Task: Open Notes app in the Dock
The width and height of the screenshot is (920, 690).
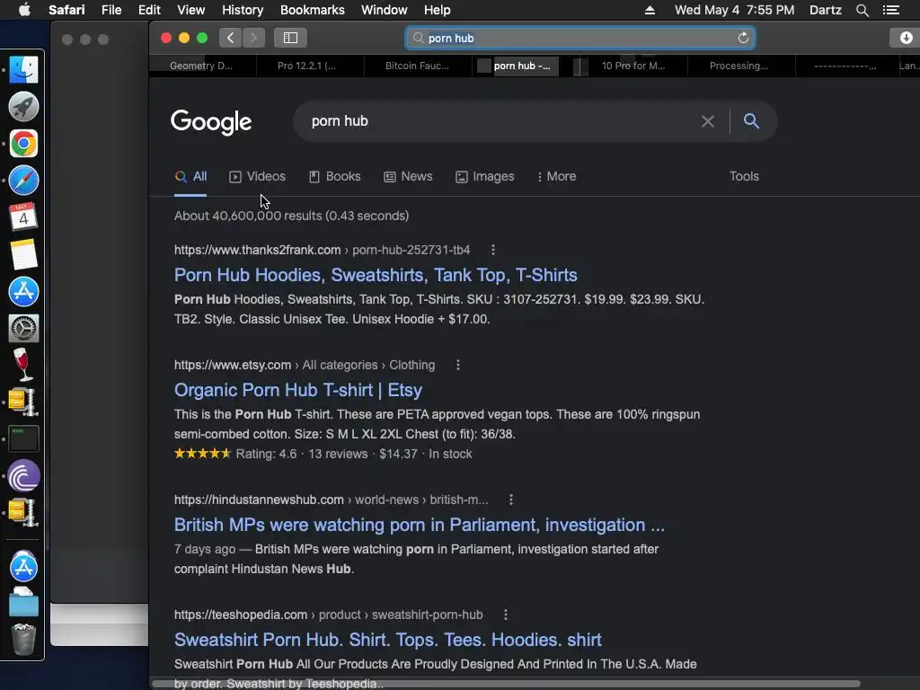Action: 23,254
